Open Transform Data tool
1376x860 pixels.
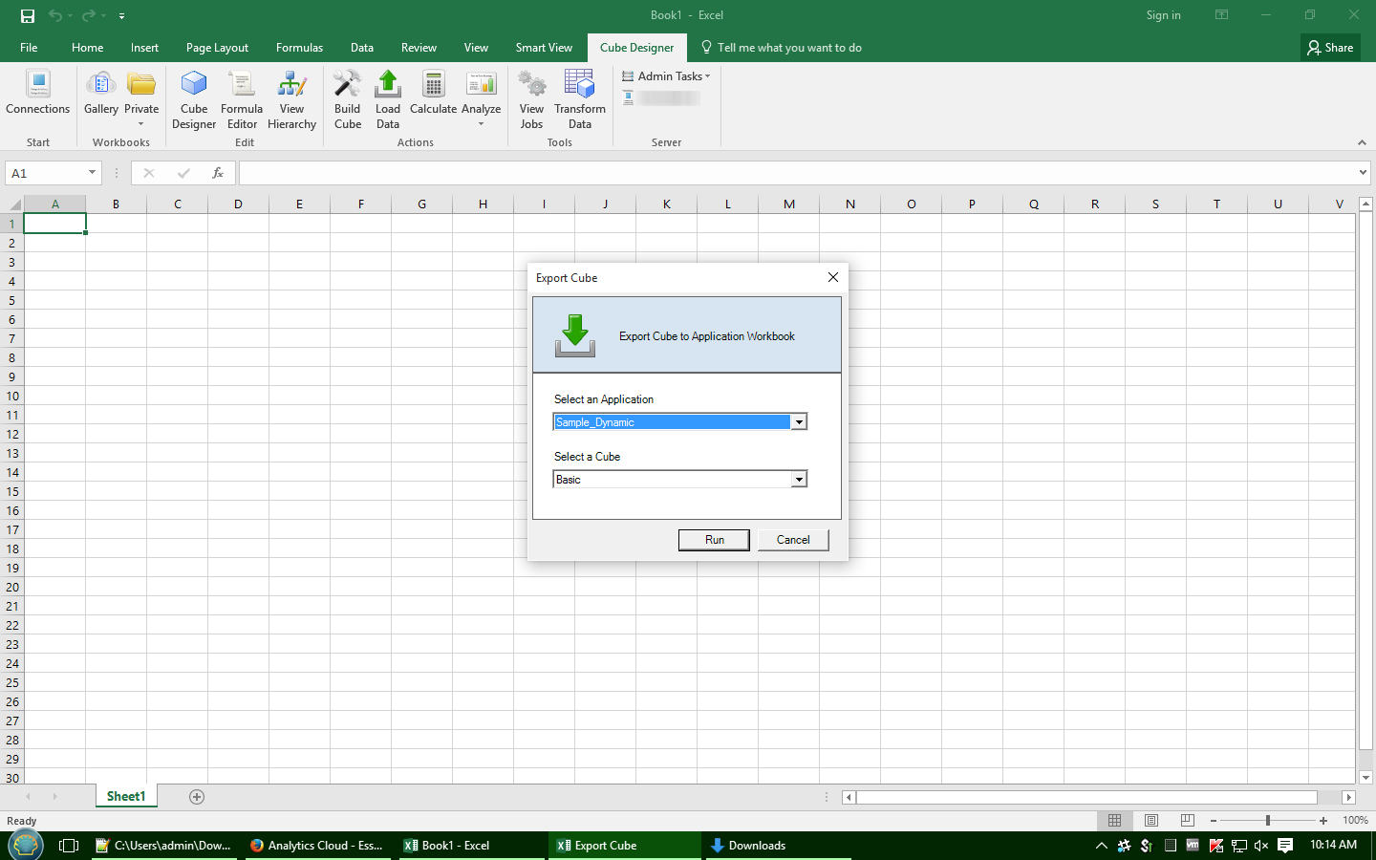pos(580,100)
